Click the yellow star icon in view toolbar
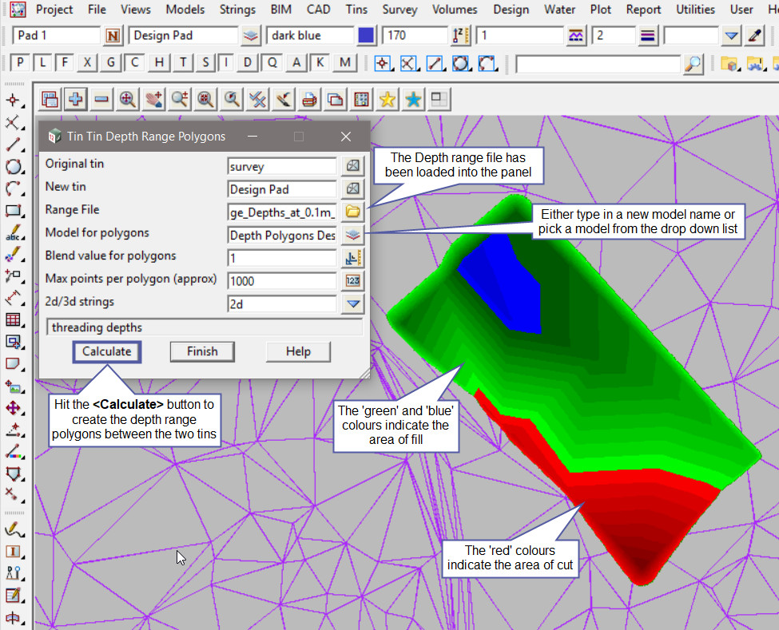This screenshot has width=779, height=630. pyautogui.click(x=388, y=99)
